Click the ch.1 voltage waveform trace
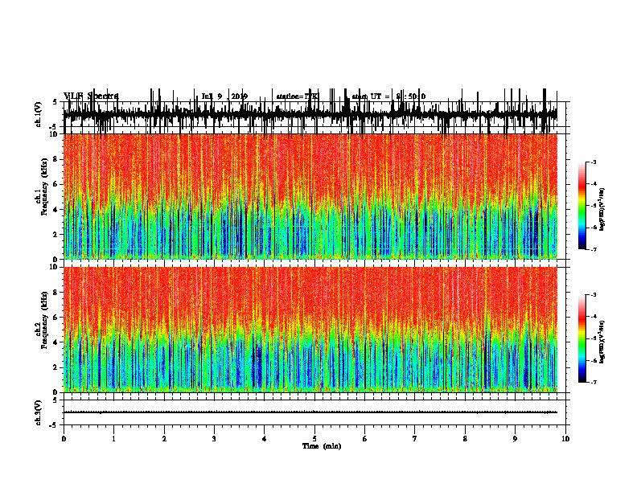 click(310, 114)
